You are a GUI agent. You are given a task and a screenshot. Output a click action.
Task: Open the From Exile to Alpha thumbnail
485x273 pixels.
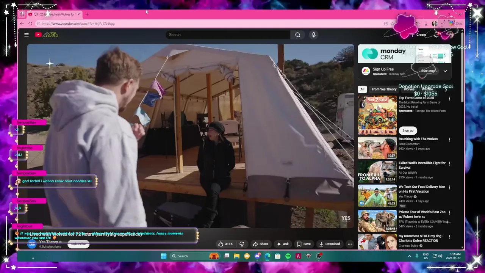point(377,171)
